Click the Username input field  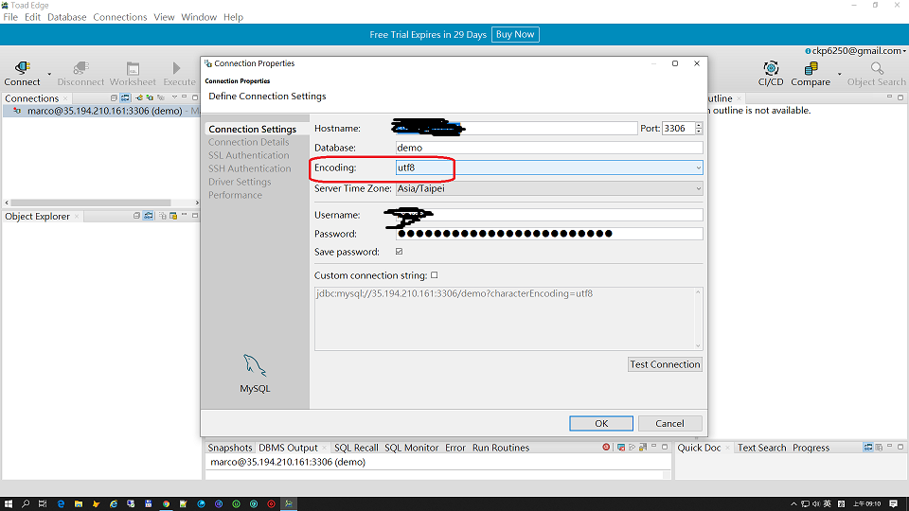coord(549,215)
